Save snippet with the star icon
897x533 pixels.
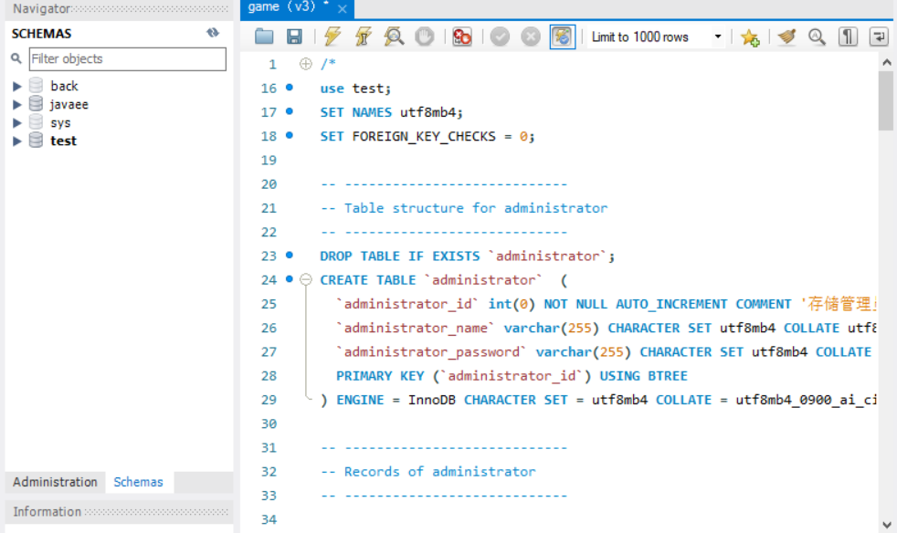click(749, 37)
